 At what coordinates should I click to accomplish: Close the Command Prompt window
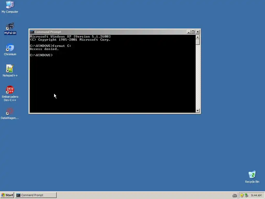coord(197,32)
